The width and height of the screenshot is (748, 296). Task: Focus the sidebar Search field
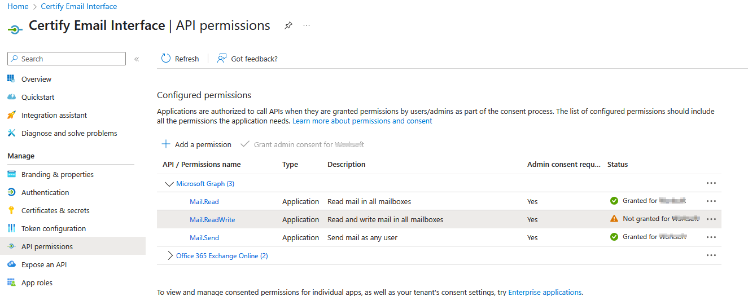[67, 59]
